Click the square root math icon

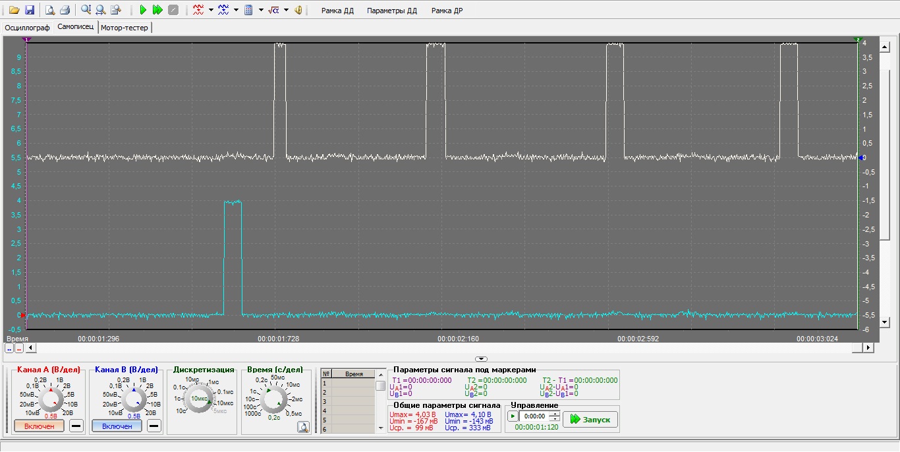pos(274,10)
